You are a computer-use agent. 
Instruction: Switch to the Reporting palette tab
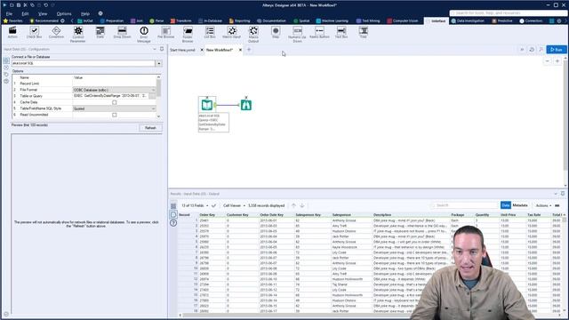[x=239, y=20]
